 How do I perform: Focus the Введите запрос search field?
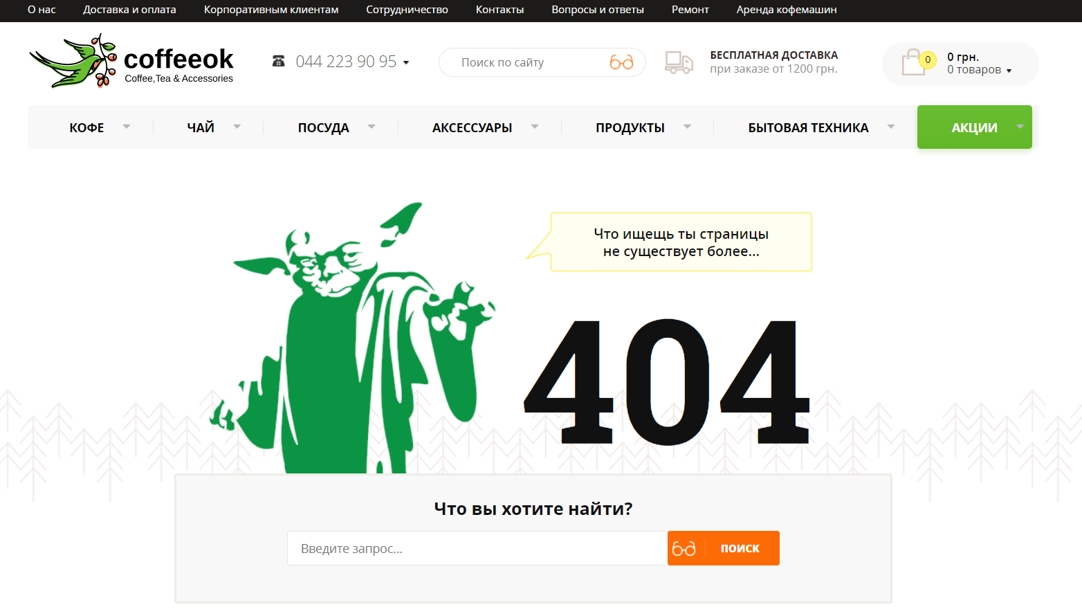click(477, 549)
